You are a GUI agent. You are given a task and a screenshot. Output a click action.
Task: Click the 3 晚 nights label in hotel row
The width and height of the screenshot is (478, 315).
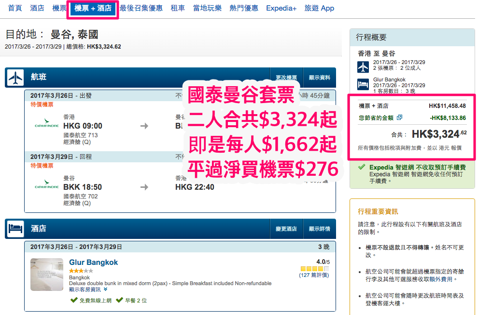point(324,247)
